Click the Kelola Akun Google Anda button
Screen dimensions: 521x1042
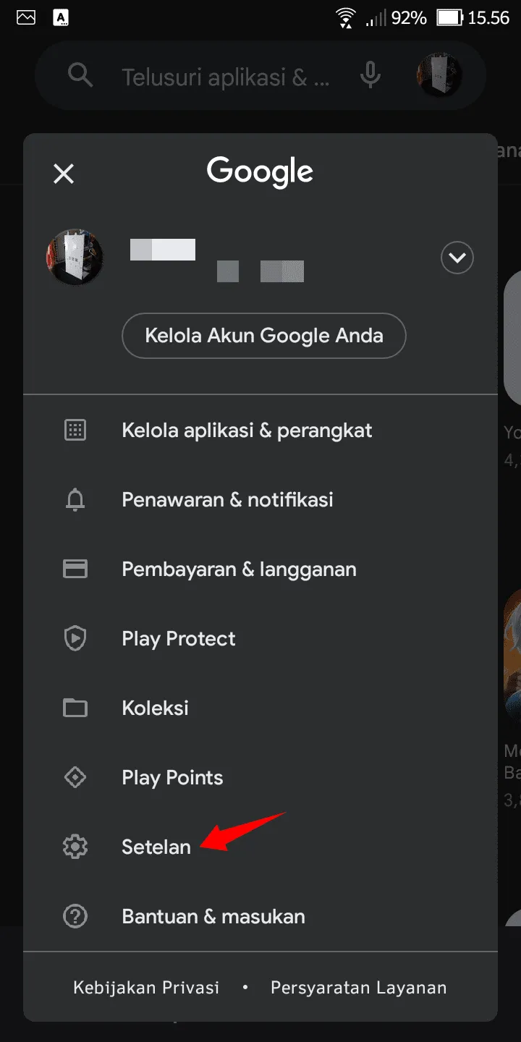click(x=264, y=336)
